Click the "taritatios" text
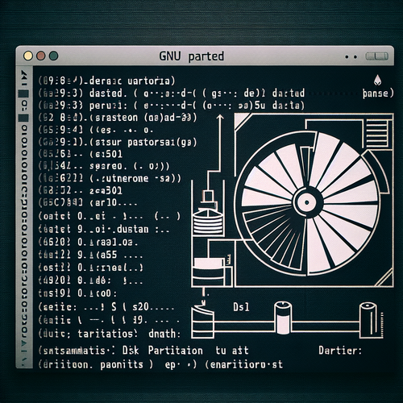This screenshot has height=403, width=403. (x=106, y=334)
